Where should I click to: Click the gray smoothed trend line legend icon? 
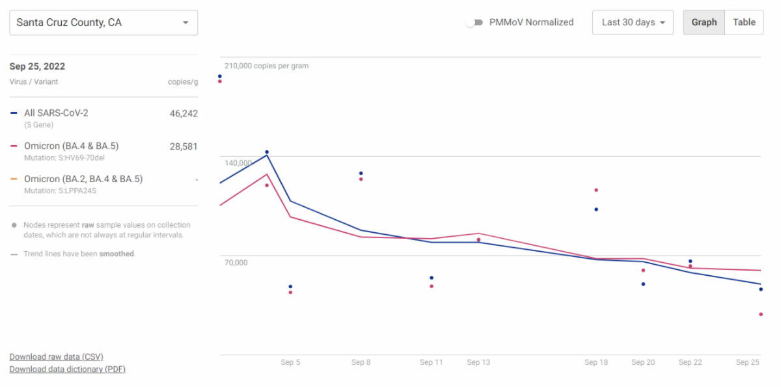[x=14, y=254]
